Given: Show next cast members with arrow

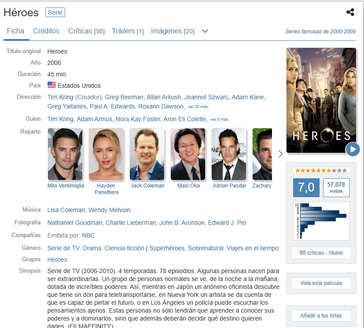Looking at the screenshot, I should (x=280, y=154).
